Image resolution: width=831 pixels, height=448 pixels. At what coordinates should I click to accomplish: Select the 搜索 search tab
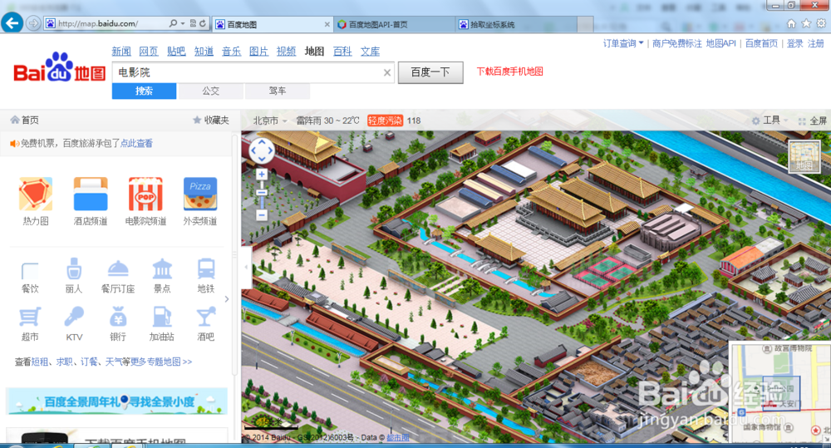[144, 91]
